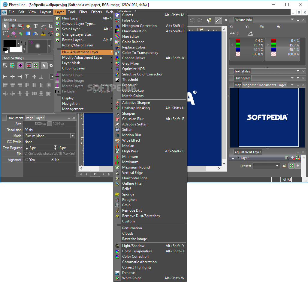Choose Hue/Saturation from adjustment submenu
Image resolution: width=308 pixels, height=282 pixels.
pos(150,31)
